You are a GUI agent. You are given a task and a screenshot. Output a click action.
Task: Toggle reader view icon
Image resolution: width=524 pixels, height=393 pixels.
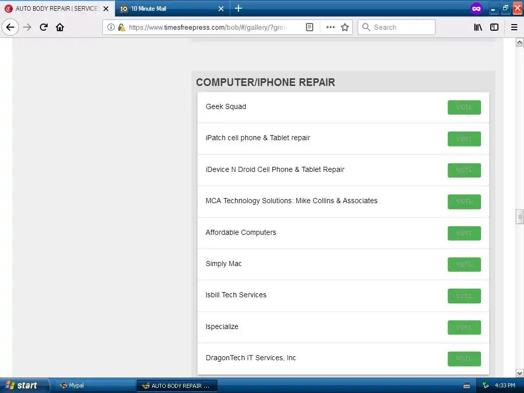click(x=310, y=27)
